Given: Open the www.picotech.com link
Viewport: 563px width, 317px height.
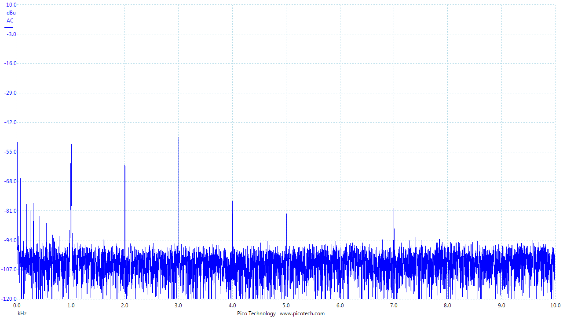Looking at the screenshot, I should pyautogui.click(x=302, y=313).
